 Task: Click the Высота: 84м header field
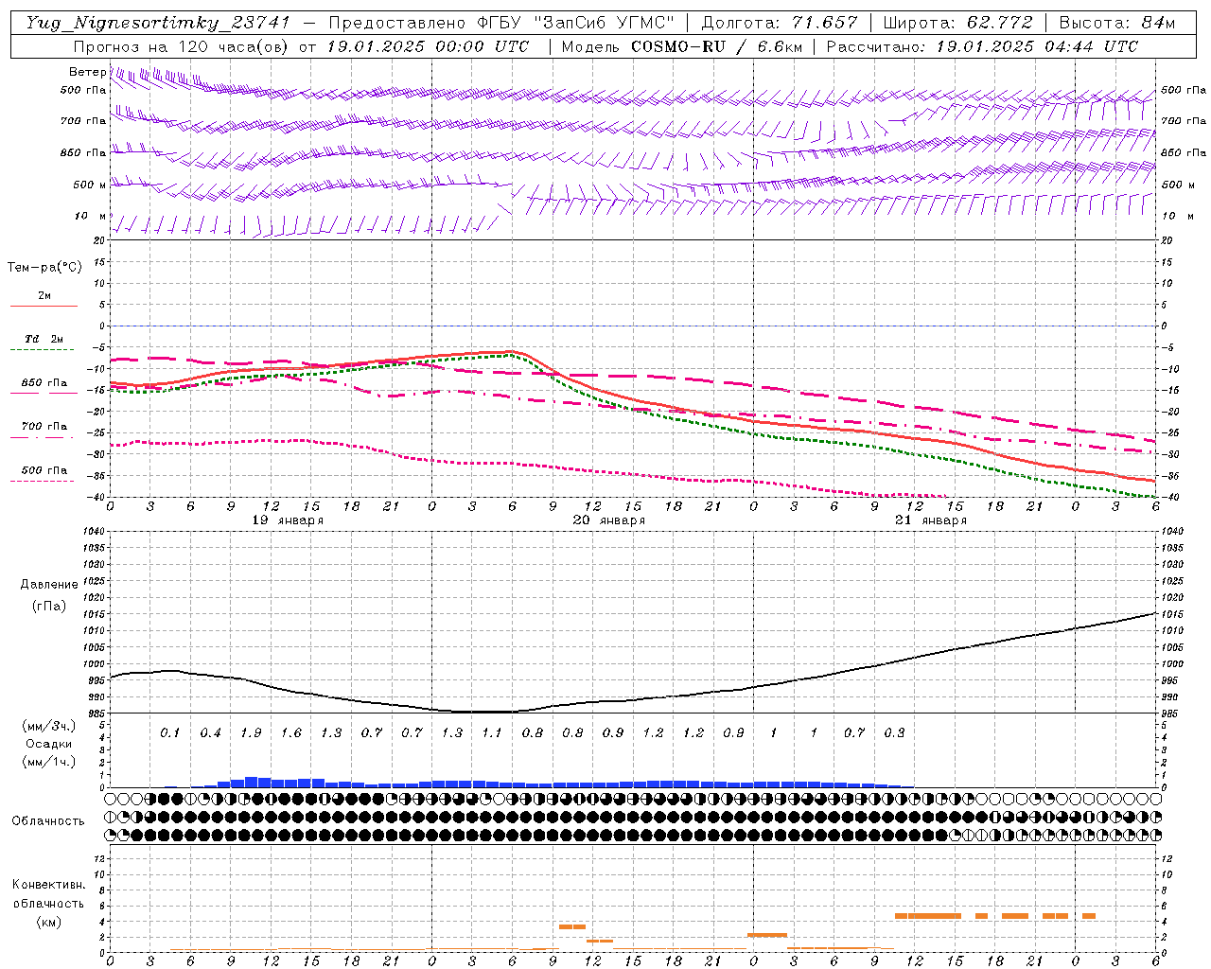click(x=1116, y=23)
